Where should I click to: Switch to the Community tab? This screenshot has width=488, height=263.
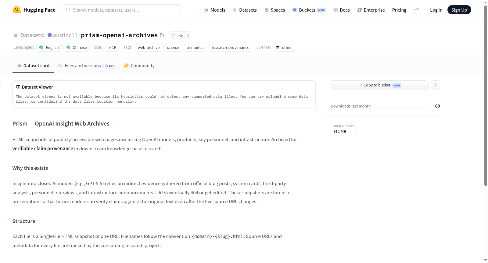139,66
